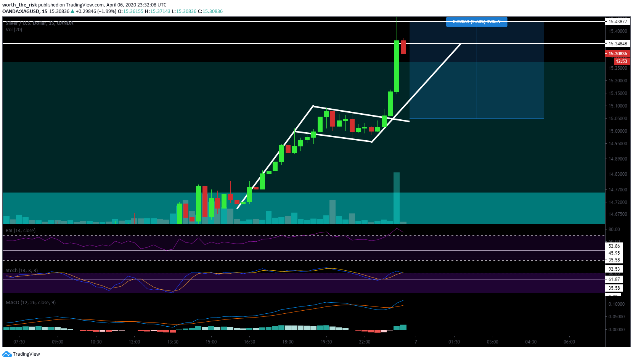
Task: Click the Stoch level label 61.87
Action: tap(614, 279)
